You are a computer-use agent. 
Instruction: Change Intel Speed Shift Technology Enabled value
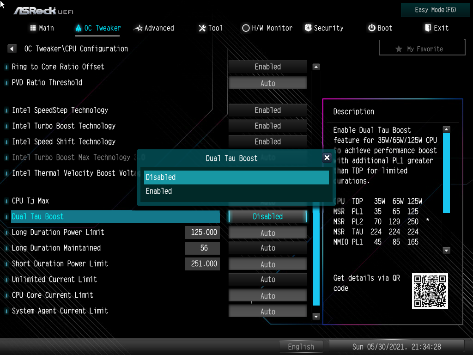point(267,141)
